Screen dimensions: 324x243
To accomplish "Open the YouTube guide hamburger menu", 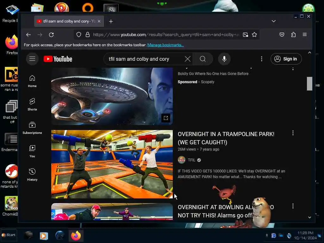I will tap(32, 59).
